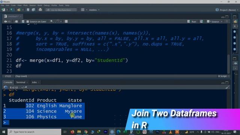Click the 'Physics' cell in console output

tap(46, 117)
